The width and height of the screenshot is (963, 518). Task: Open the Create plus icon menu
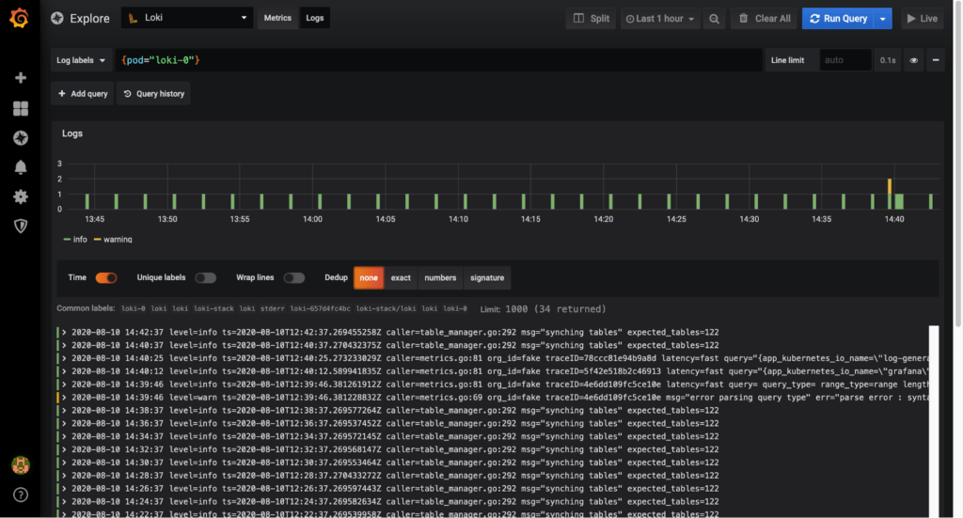coord(20,78)
